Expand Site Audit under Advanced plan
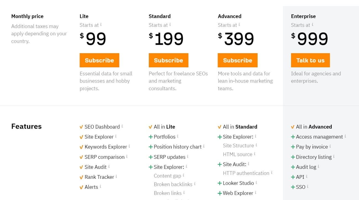The image size is (359, 200). 220,164
